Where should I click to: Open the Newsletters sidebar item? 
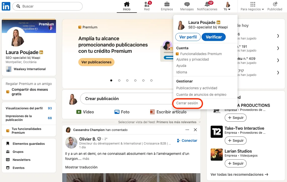click(18, 160)
